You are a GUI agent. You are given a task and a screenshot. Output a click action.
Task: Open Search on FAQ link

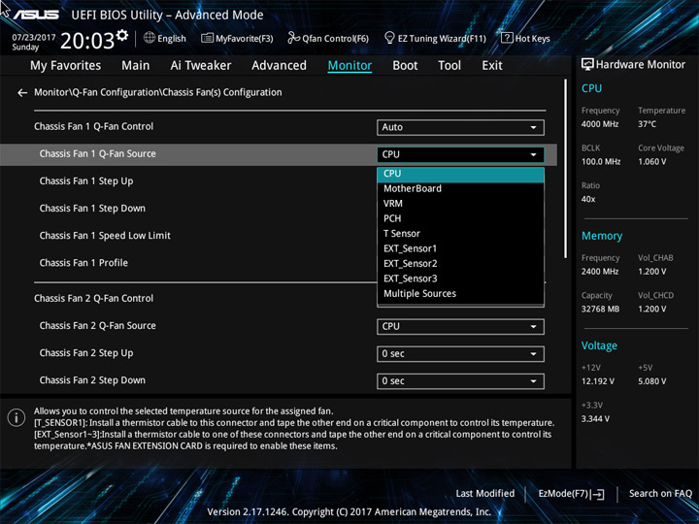(x=660, y=494)
